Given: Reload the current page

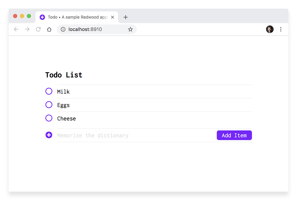Looking at the screenshot, I should click(x=38, y=29).
